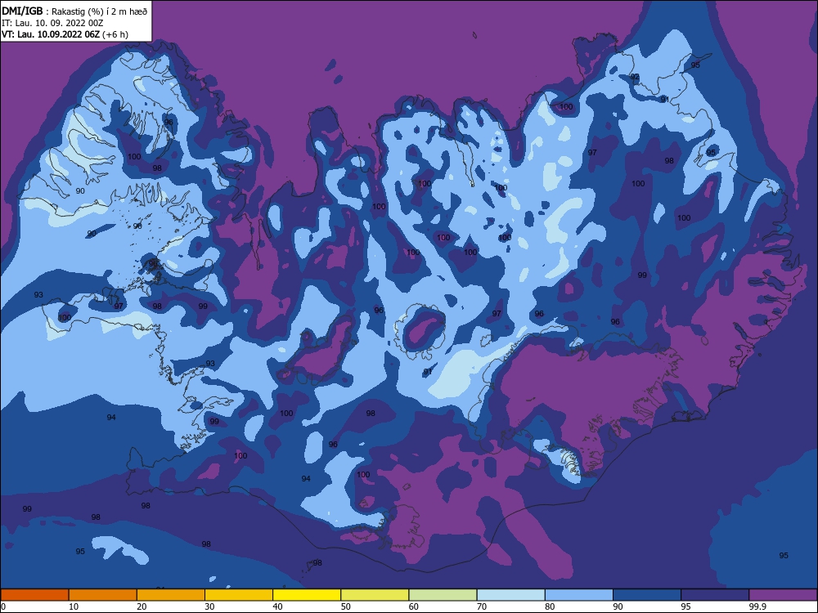Click the legend tick label '20'

(x=142, y=606)
